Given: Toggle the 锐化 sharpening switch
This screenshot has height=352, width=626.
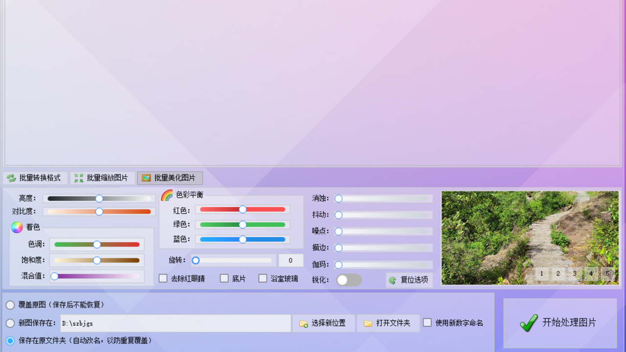Looking at the screenshot, I should point(349,280).
